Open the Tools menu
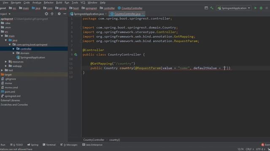Image resolution: width=270 pixels, height=151 pixels. tap(75, 3)
